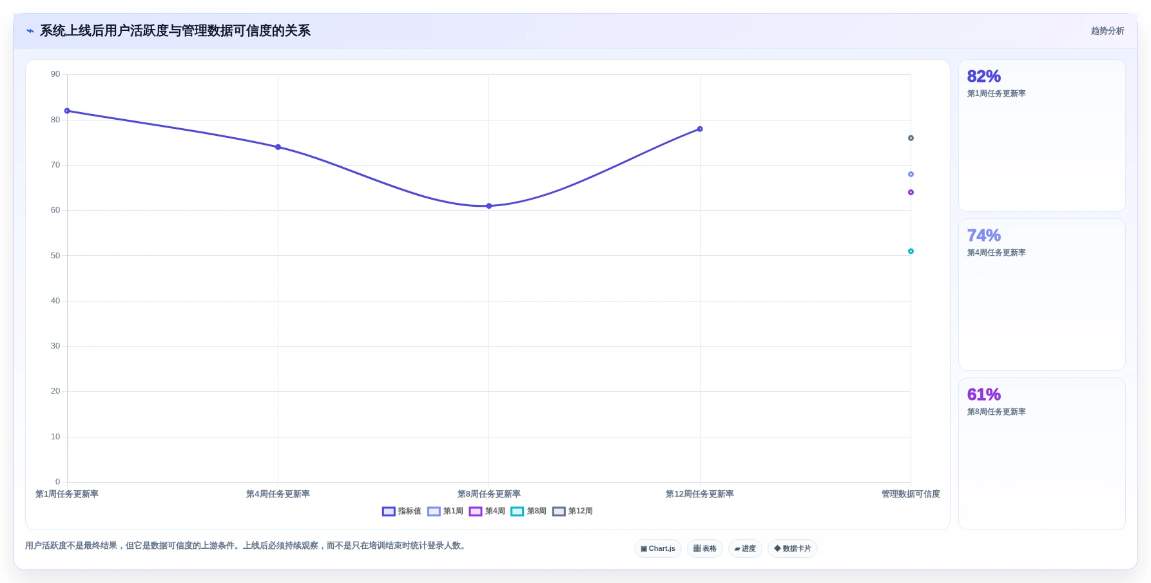Click the x-axis label 第1周任务更新率
The width and height of the screenshot is (1151, 583).
pyautogui.click(x=67, y=494)
